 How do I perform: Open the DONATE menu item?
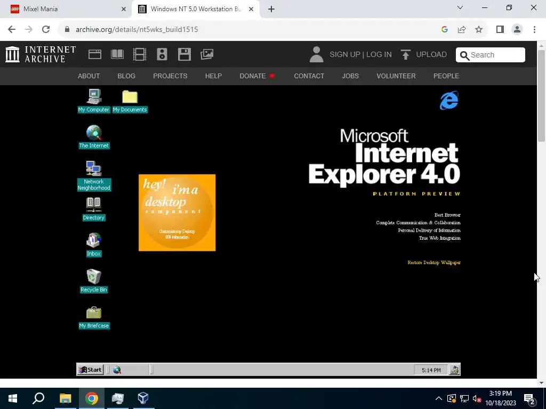pos(257,76)
